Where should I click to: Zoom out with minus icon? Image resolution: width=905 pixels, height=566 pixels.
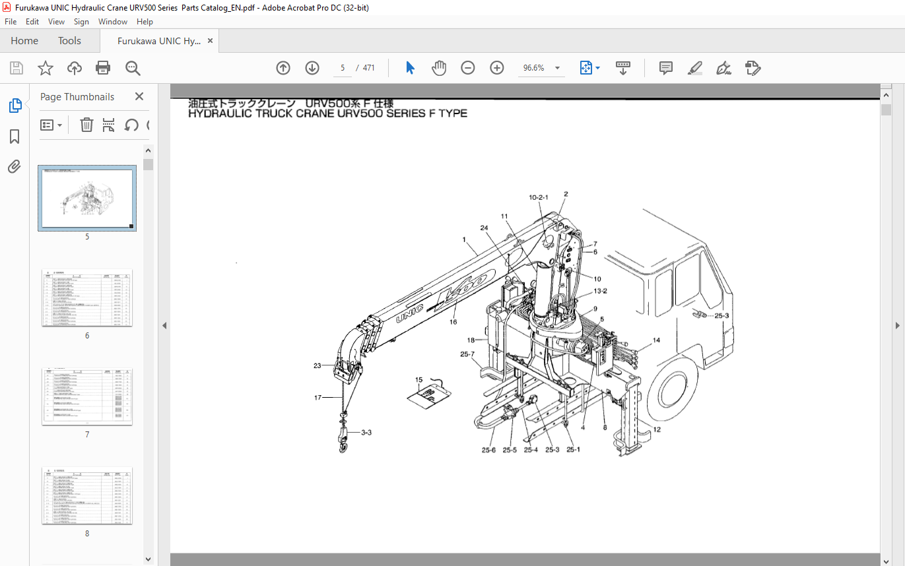click(x=468, y=68)
